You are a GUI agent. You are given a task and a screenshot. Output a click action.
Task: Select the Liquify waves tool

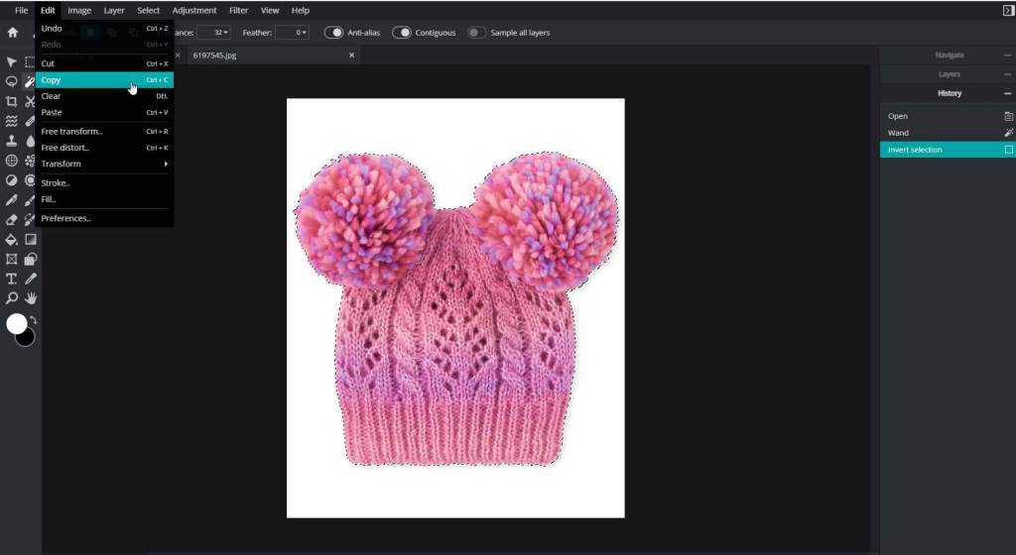coord(11,121)
